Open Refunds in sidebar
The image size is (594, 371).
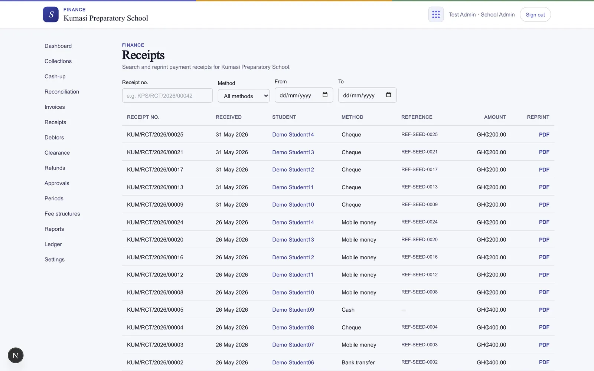(x=55, y=168)
